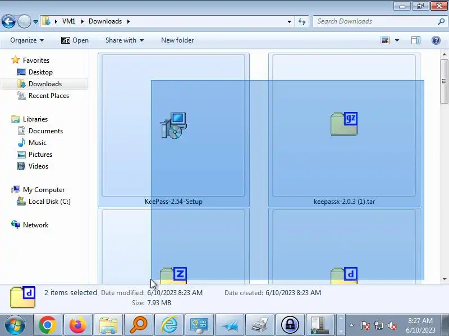The width and height of the screenshot is (449, 336).
Task: Open Windows Explorer from the taskbar
Action: (108, 325)
